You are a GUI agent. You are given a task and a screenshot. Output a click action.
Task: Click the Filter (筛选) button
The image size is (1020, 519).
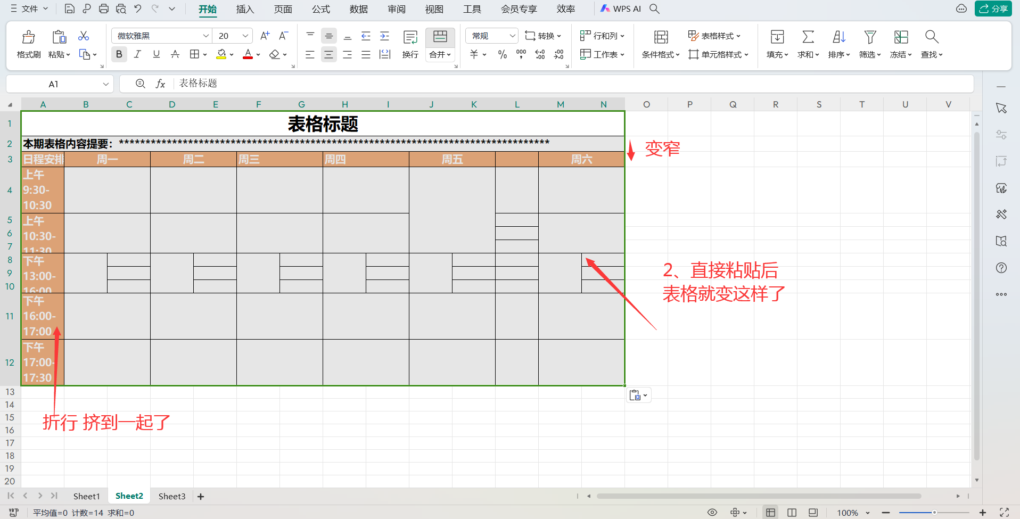click(870, 44)
